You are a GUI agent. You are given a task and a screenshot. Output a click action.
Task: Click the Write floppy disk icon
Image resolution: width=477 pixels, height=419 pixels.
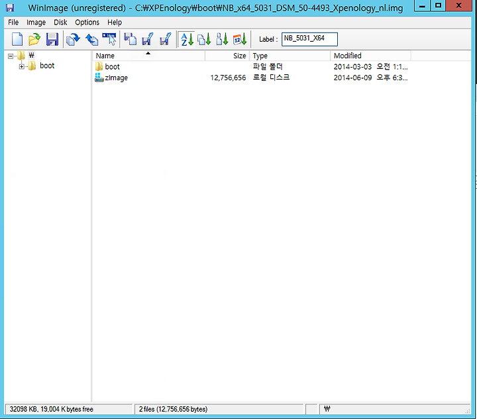148,39
